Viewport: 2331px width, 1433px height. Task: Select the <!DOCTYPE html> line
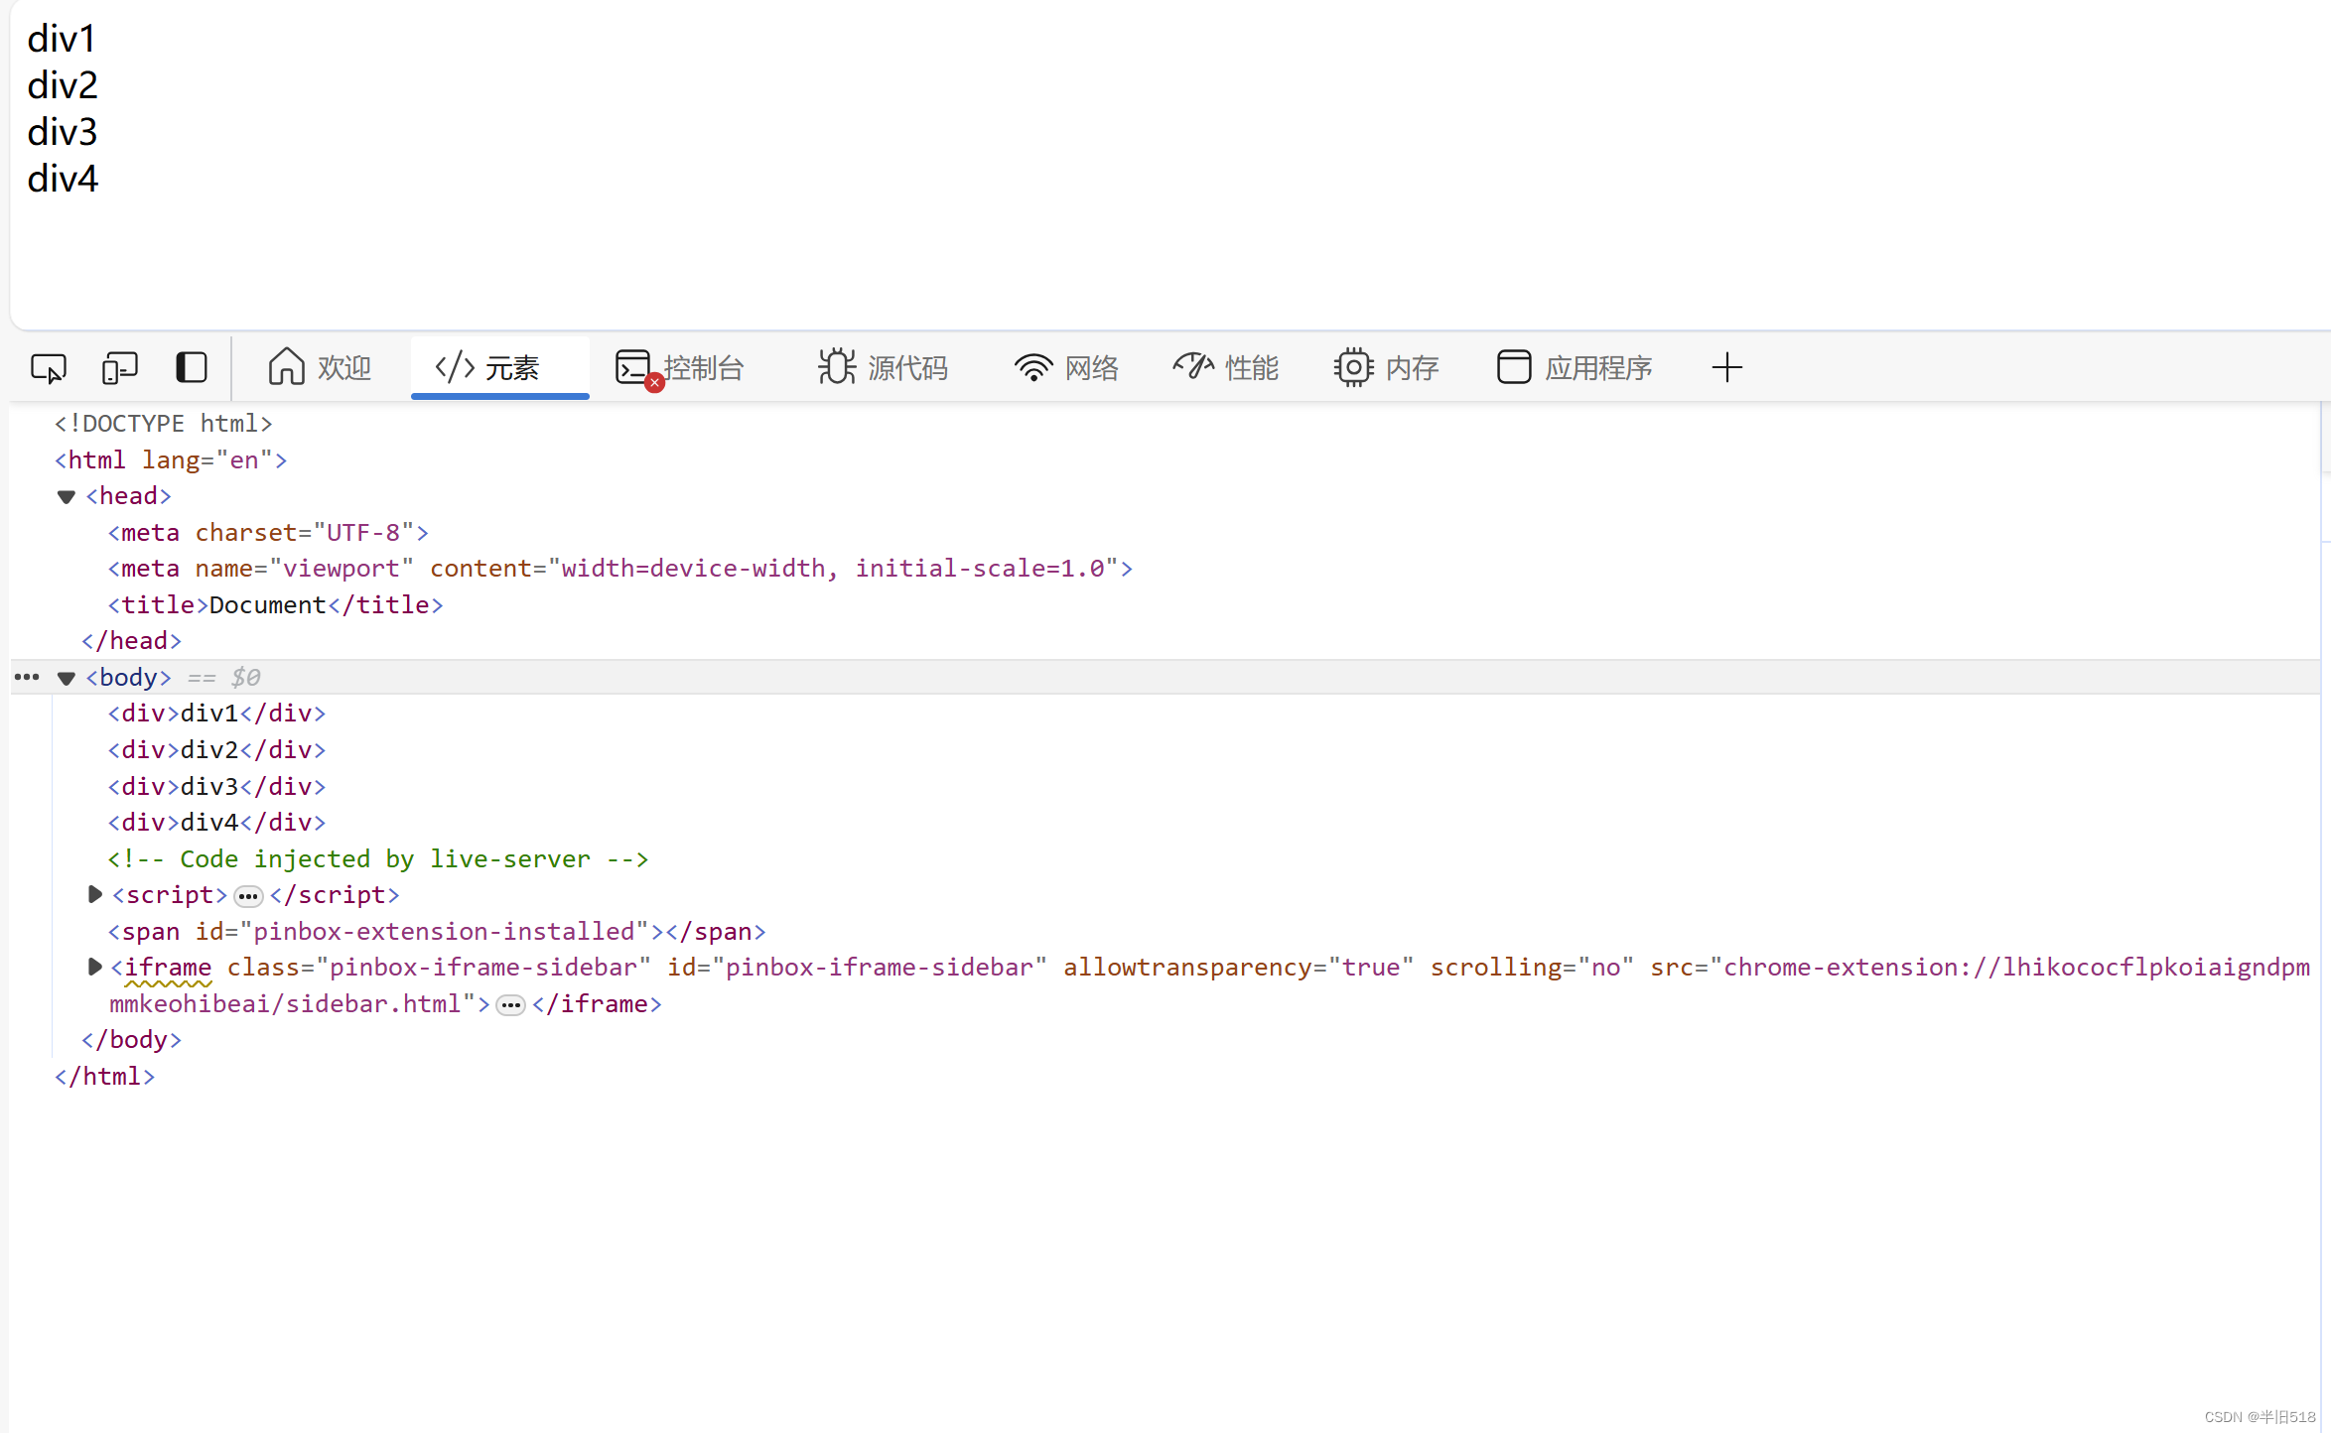pyautogui.click(x=164, y=424)
